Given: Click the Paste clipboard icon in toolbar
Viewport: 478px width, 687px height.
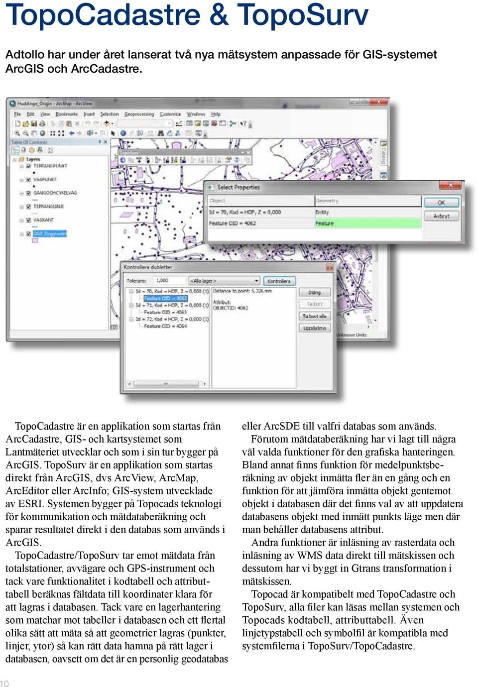Looking at the screenshot, I should (69, 123).
